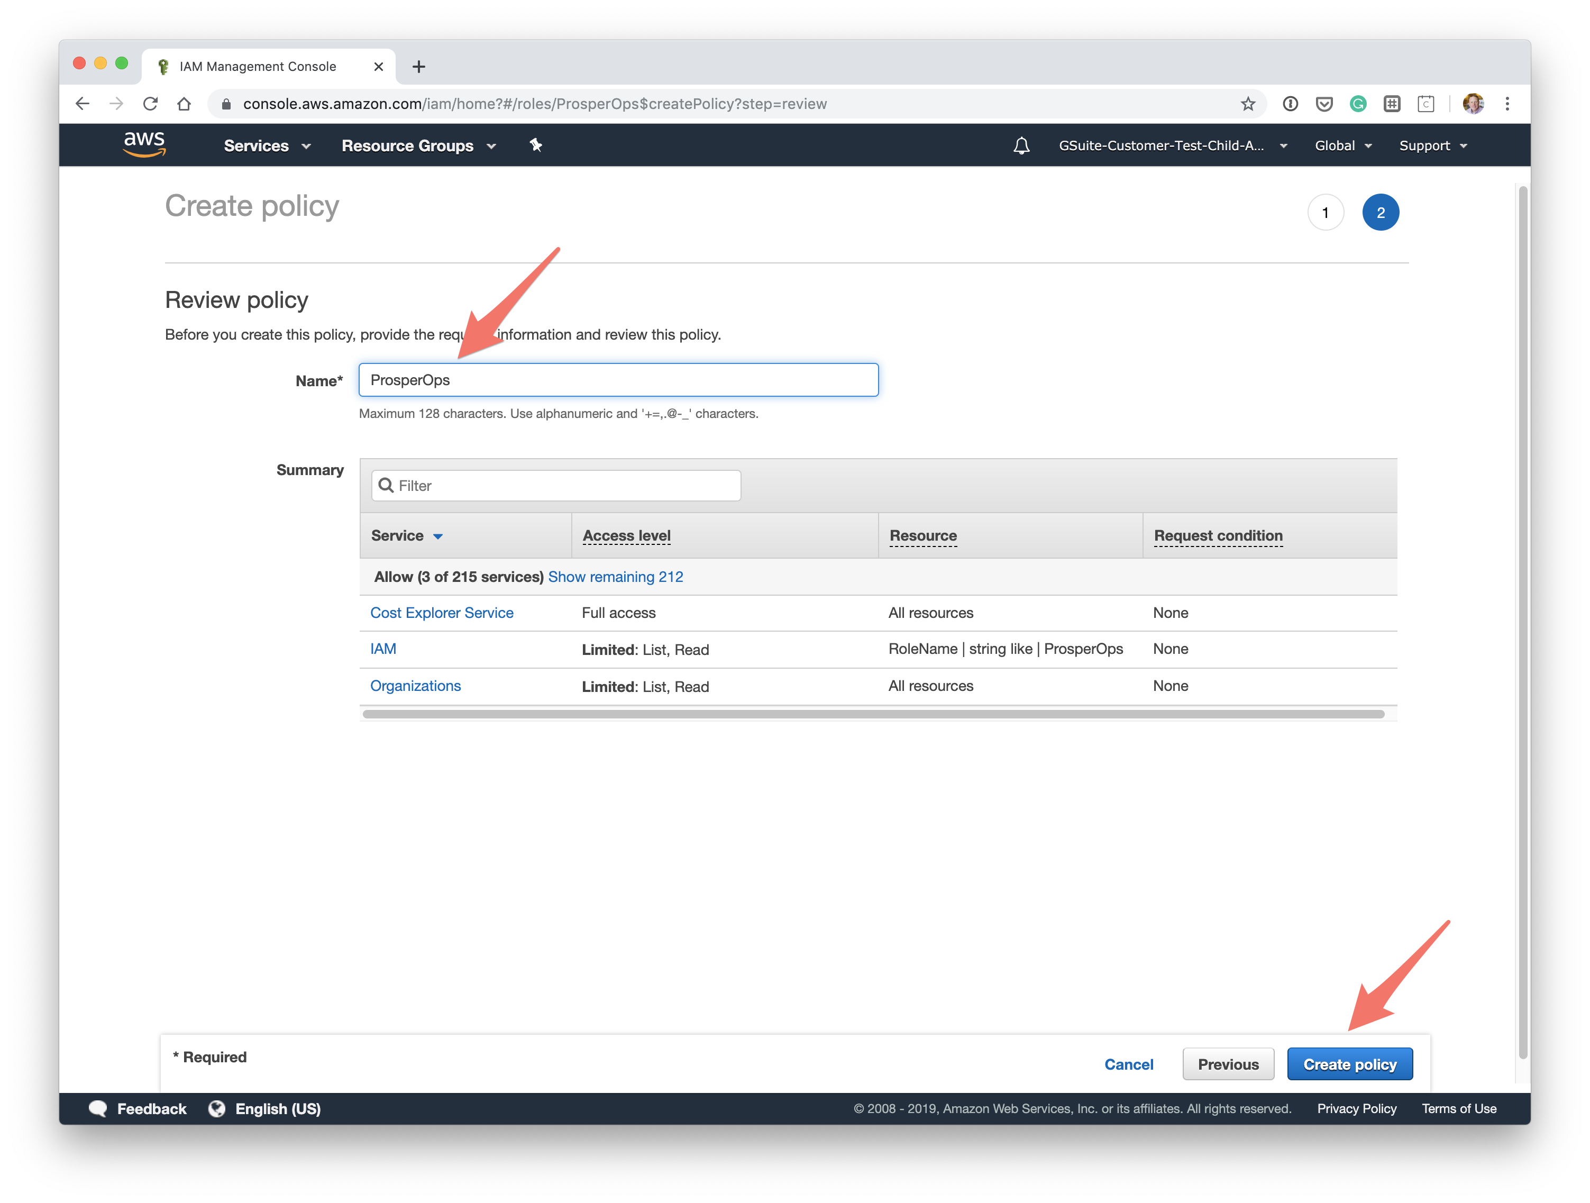Screen dimensions: 1590x1203
Task: Click the browser forward arrow
Action: [x=116, y=104]
